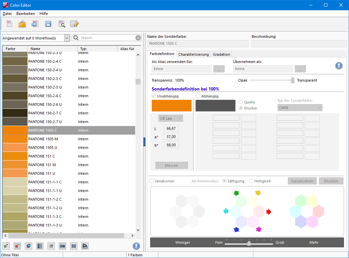Open the Typ der Sonderfarbe CMYK dropdown
Screen dimensions: 349x258
click(300, 108)
